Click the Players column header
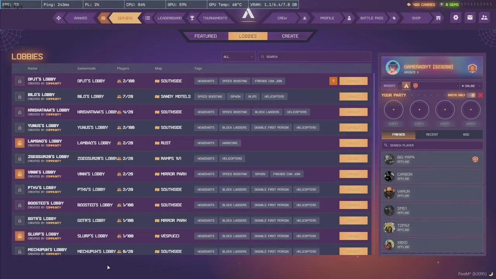 pos(123,68)
